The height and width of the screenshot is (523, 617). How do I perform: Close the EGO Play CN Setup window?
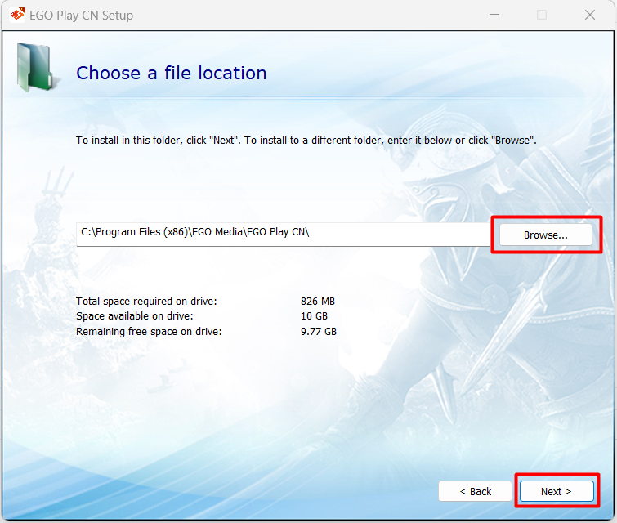pos(589,16)
